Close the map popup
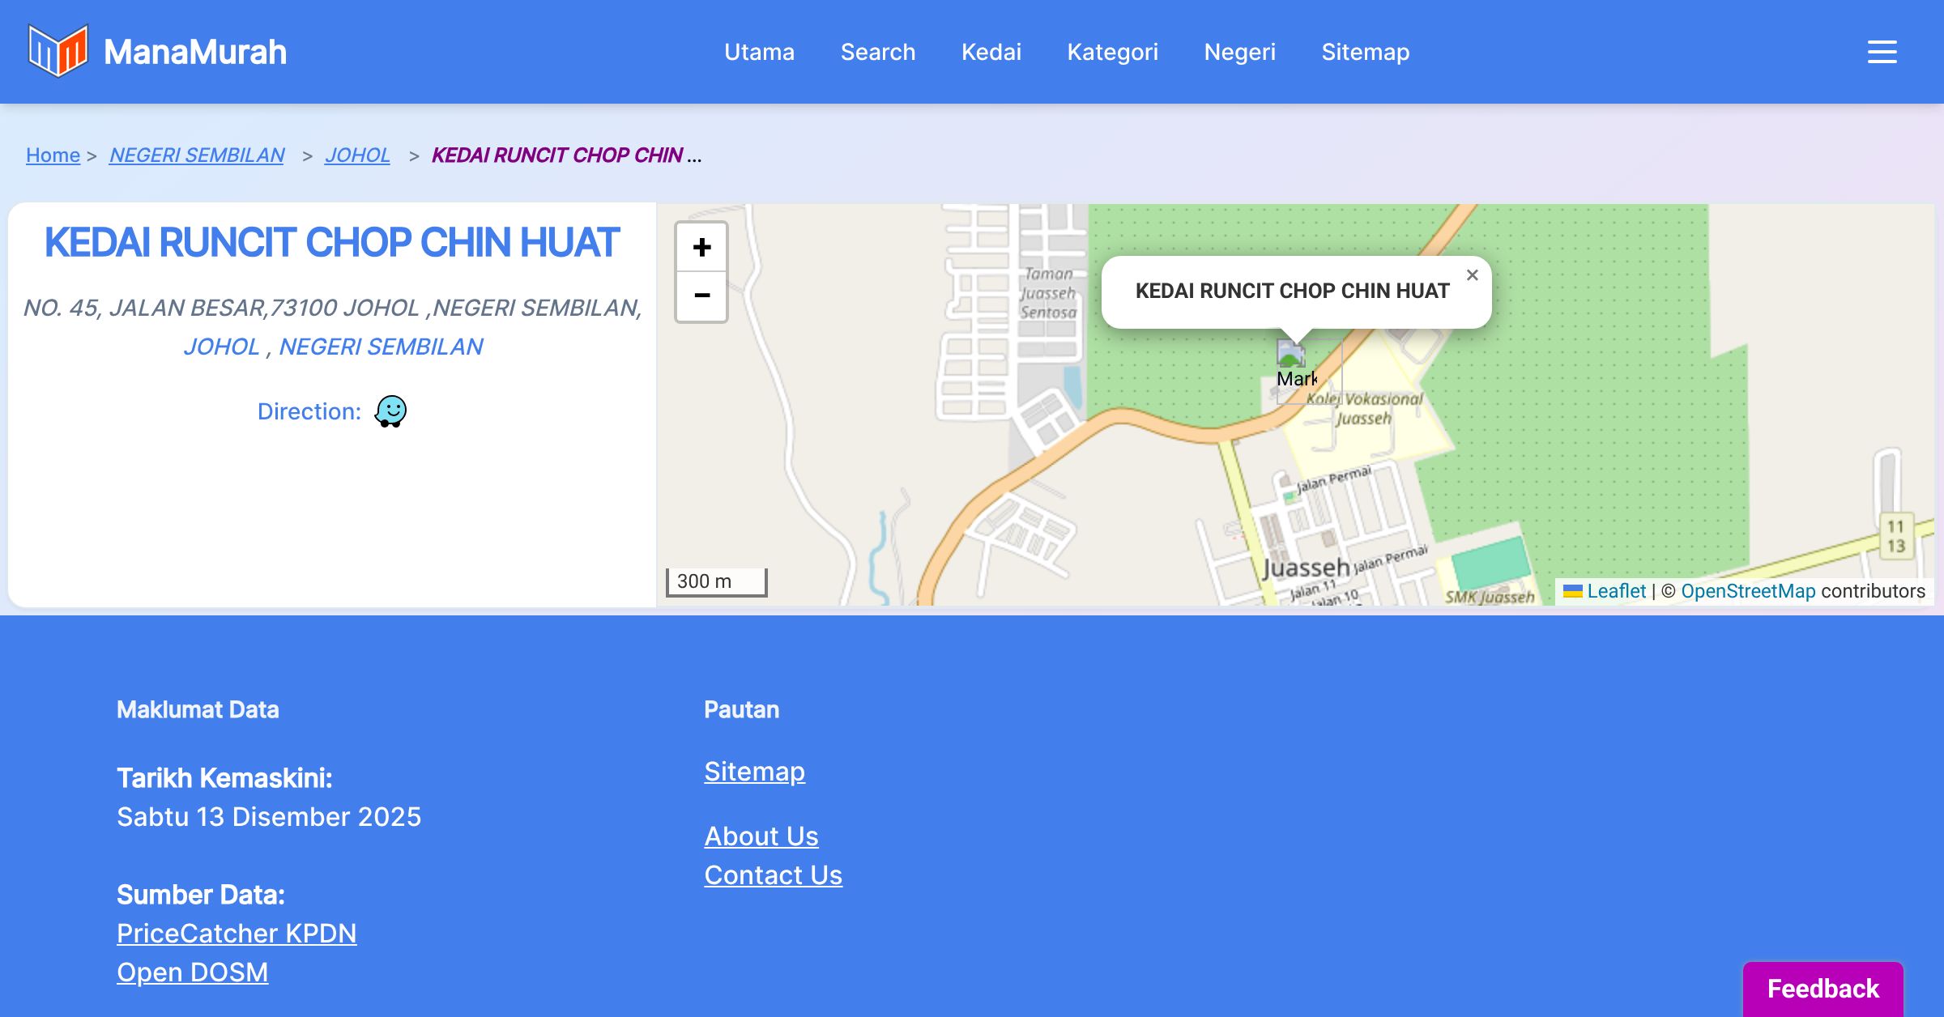1944x1017 pixels. (1472, 275)
